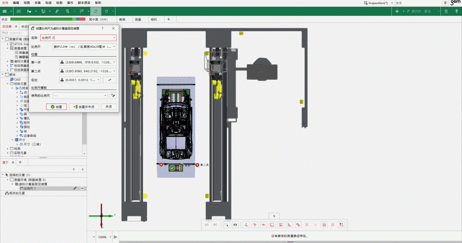The height and width of the screenshot is (243, 462).
Task: Click the 创建 button
Action: (x=56, y=107)
